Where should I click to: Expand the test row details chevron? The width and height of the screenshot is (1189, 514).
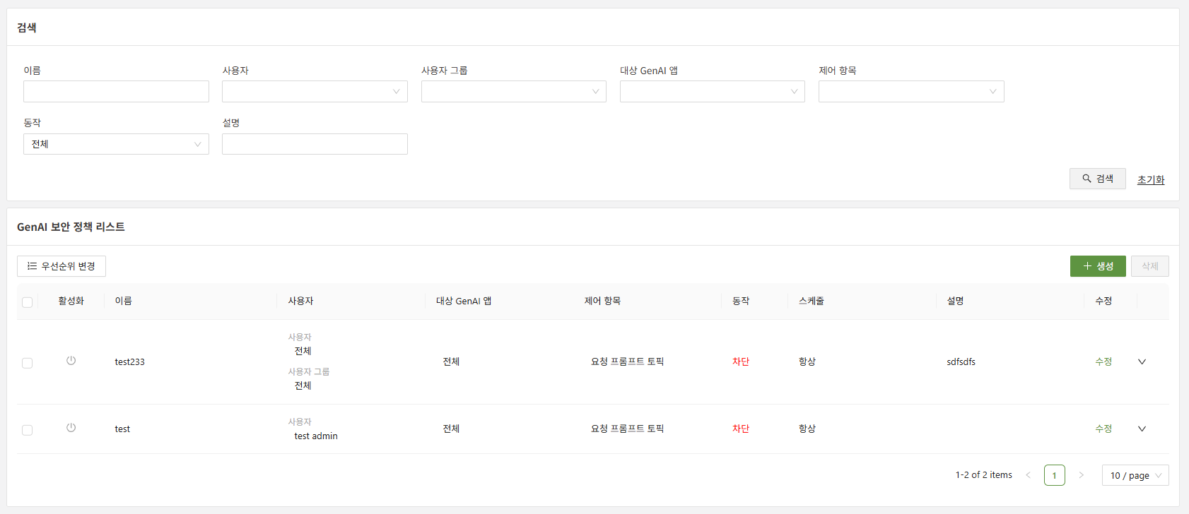pos(1142,429)
